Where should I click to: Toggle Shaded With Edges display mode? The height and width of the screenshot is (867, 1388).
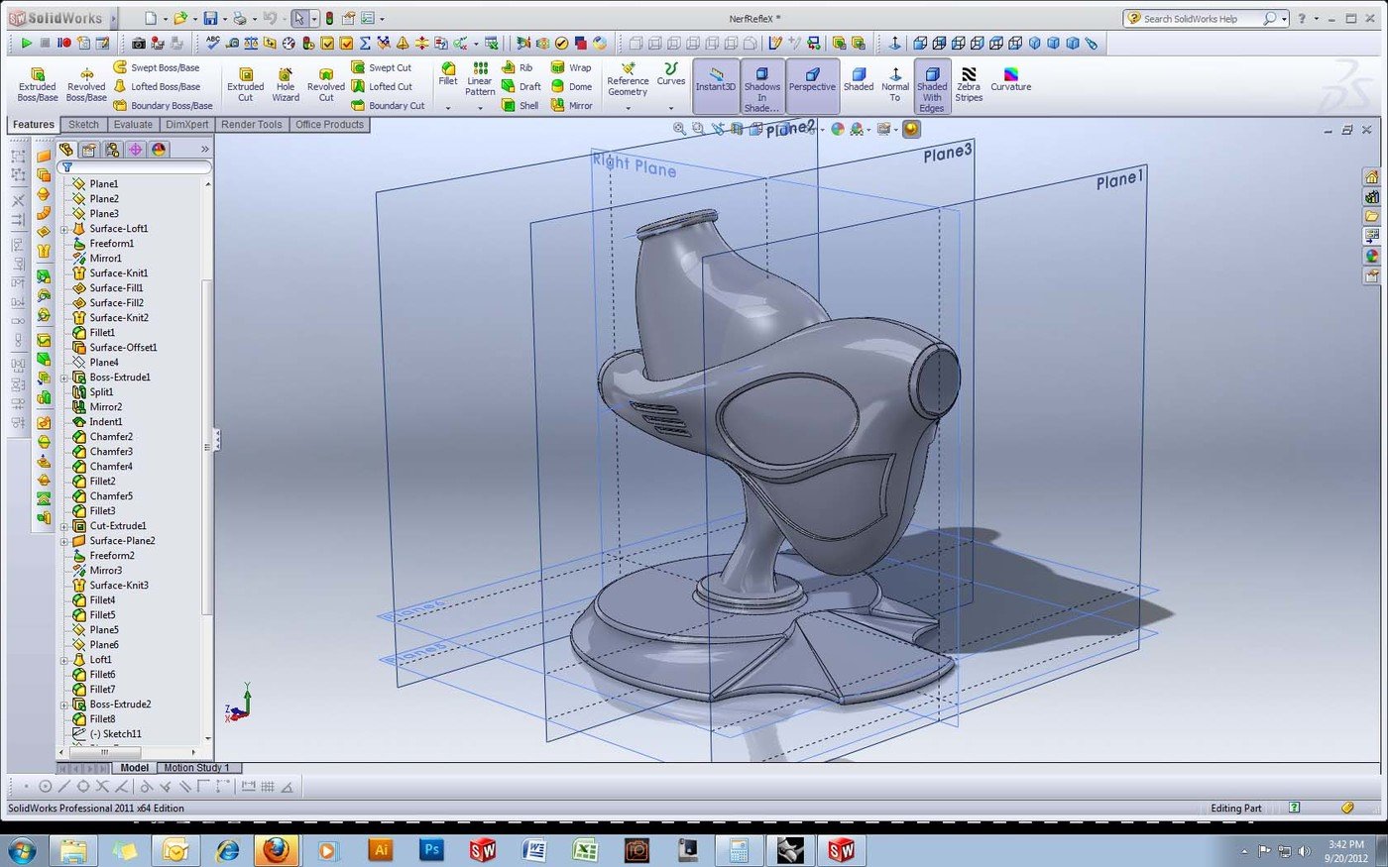tap(931, 85)
